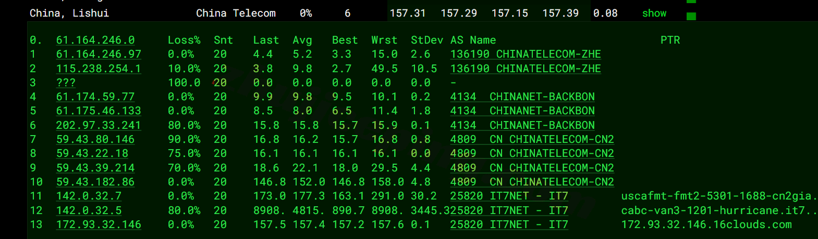
Task: Click the 'AS Name' column header
Action: 473,40
